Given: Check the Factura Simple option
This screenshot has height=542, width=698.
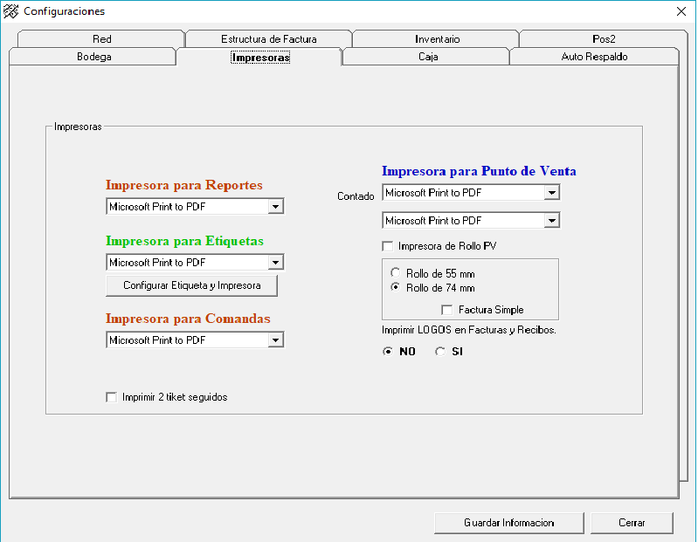Looking at the screenshot, I should (x=447, y=310).
